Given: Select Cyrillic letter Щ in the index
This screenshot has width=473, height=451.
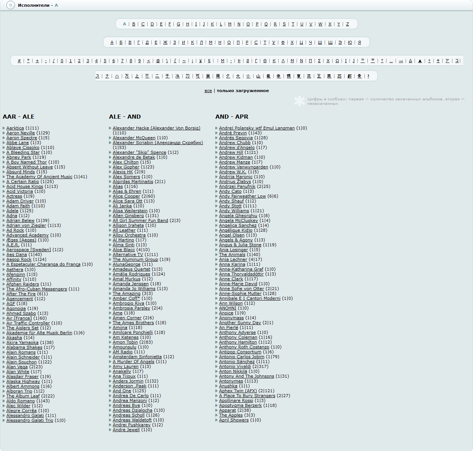Looking at the screenshot, I should pos(330,42).
